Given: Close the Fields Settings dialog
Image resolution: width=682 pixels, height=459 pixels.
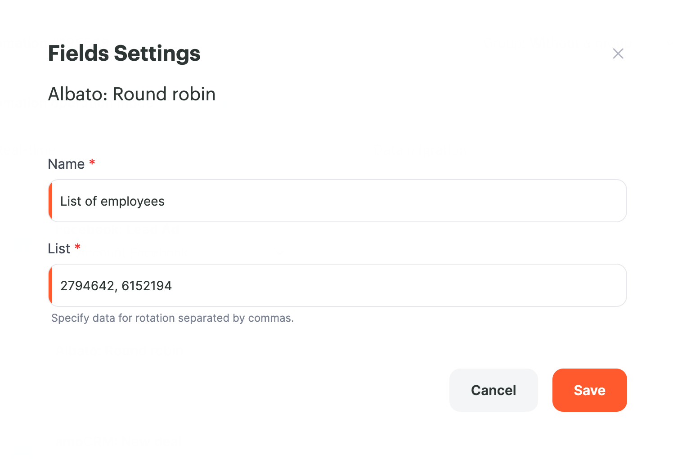Looking at the screenshot, I should click(x=618, y=54).
